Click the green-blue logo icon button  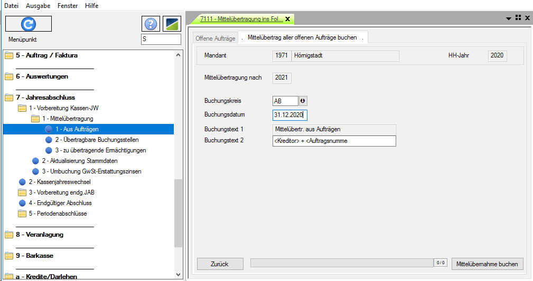172,24
